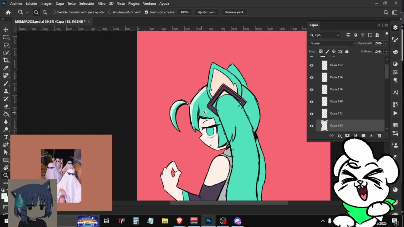The image size is (404, 227).
Task: Select the Eraser tool
Action: click(6, 107)
